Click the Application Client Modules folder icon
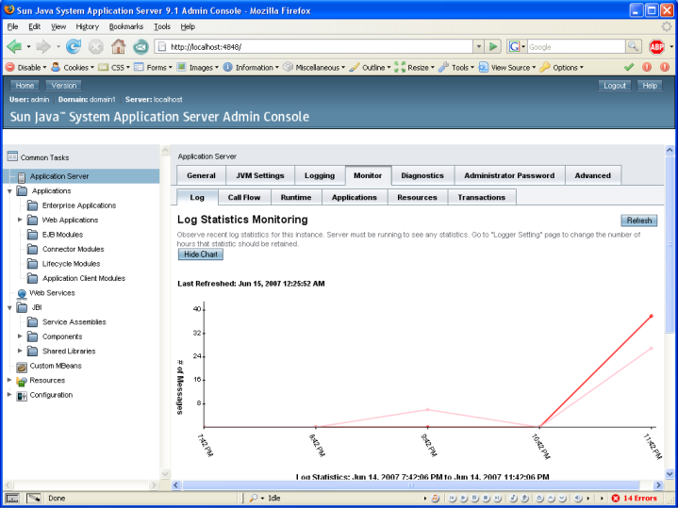 click(x=32, y=278)
